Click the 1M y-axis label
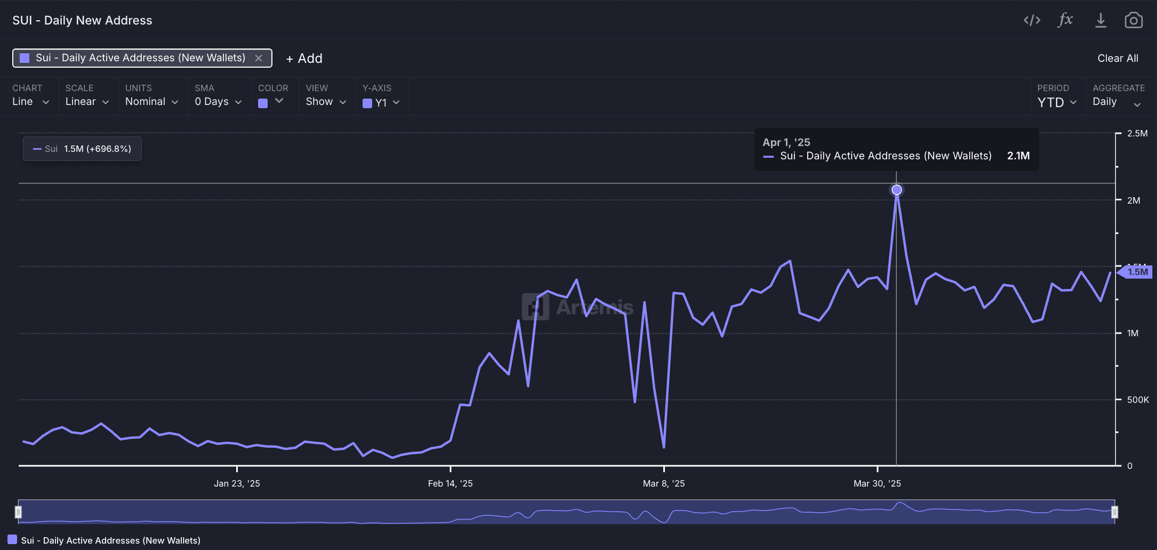 [1132, 333]
